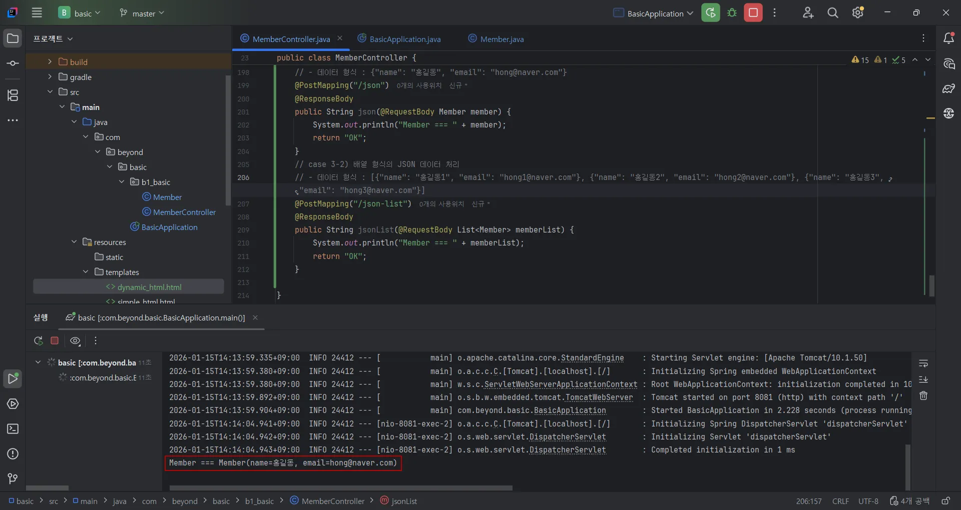This screenshot has height=510, width=961.
Task: Close the MemberController.java tab
Action: pos(340,38)
